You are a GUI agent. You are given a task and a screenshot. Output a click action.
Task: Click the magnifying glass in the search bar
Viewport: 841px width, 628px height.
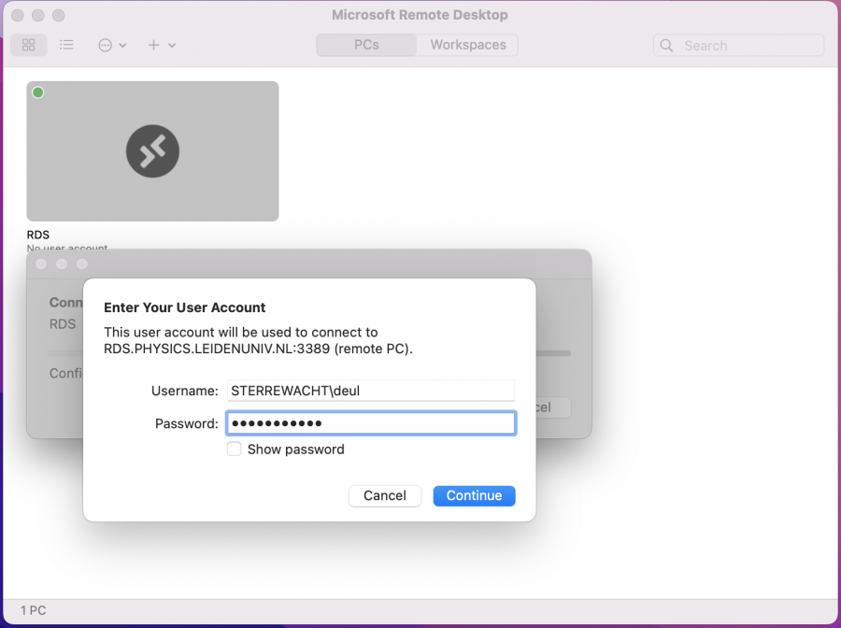click(665, 45)
